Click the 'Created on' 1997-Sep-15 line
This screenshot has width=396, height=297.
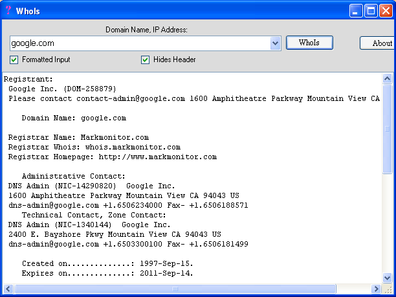107,263
